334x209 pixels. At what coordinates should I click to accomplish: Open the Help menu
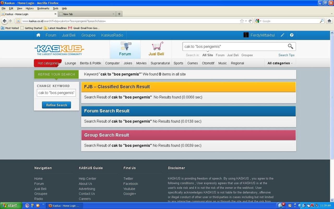64,8
